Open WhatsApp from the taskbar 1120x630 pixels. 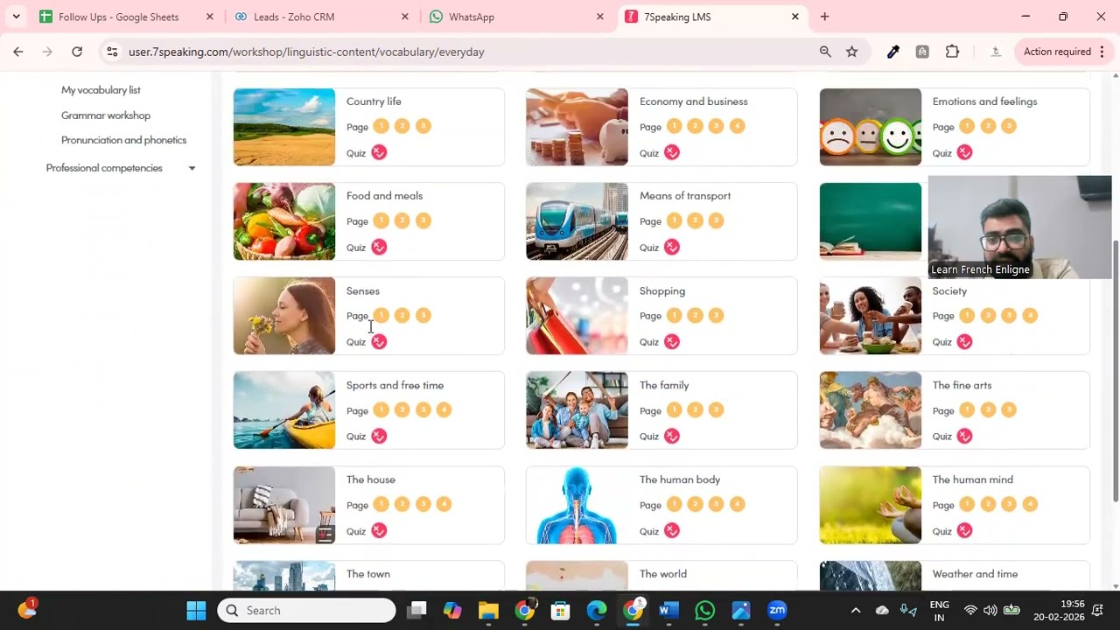click(x=704, y=611)
